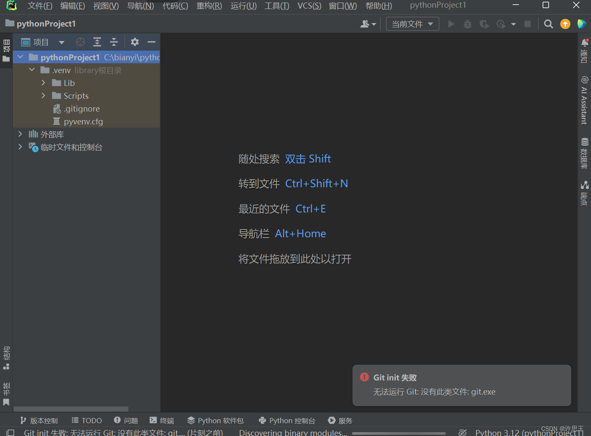This screenshot has width=591, height=436.
Task: Open AI Assistant side panel
Action: (x=585, y=100)
